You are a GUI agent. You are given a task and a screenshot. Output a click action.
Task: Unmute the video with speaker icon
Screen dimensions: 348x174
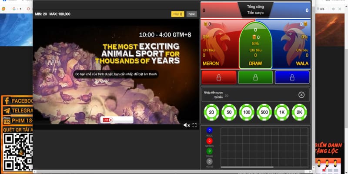coord(187,125)
